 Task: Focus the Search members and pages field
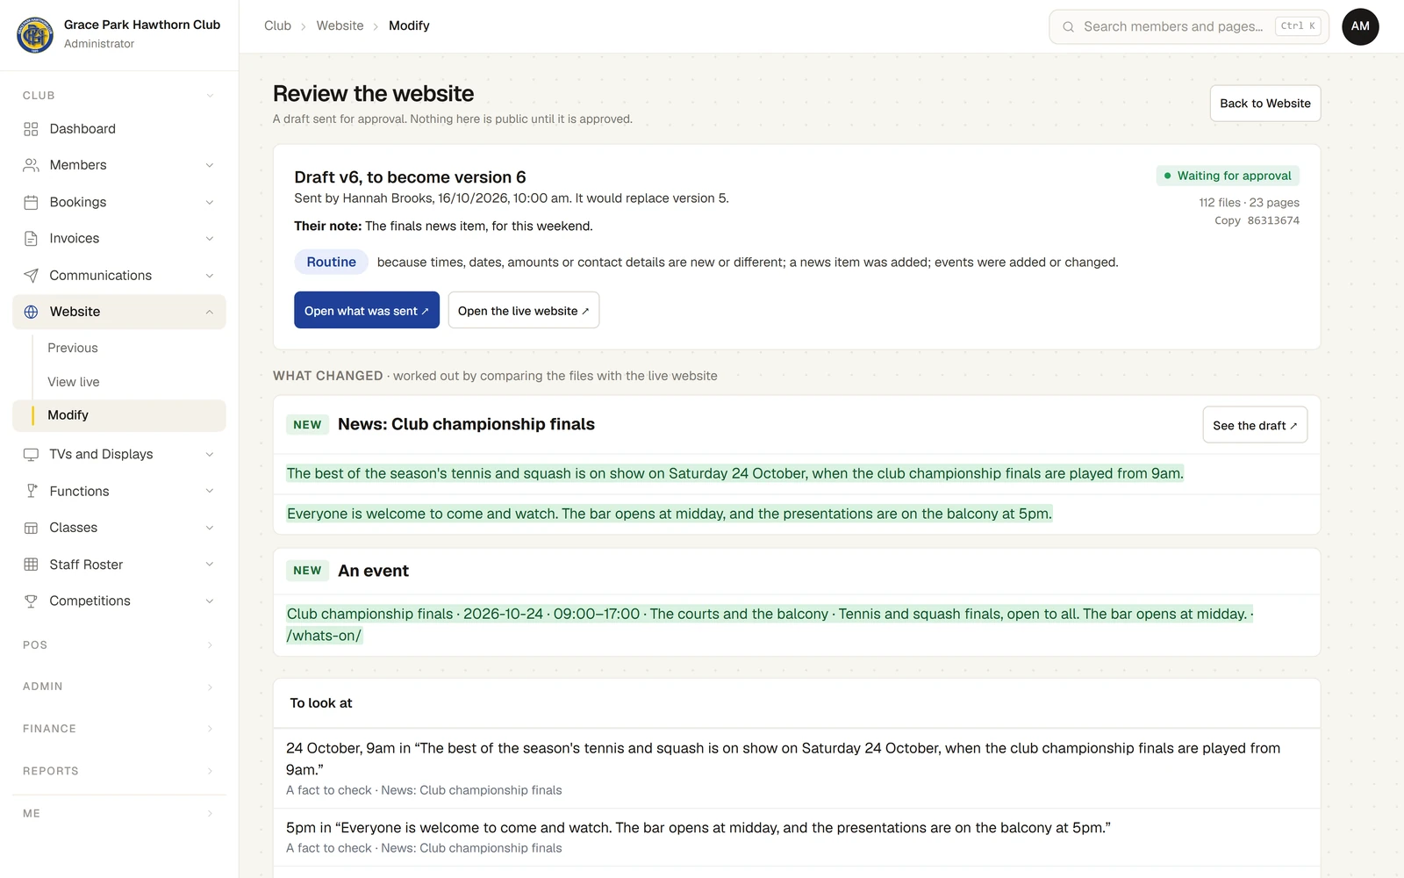point(1189,26)
